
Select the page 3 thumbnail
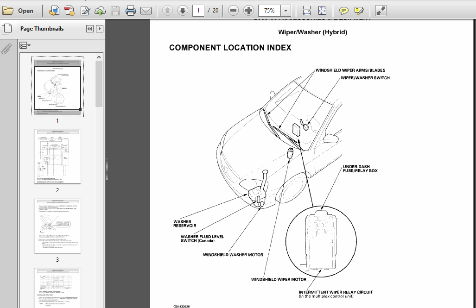click(x=57, y=226)
